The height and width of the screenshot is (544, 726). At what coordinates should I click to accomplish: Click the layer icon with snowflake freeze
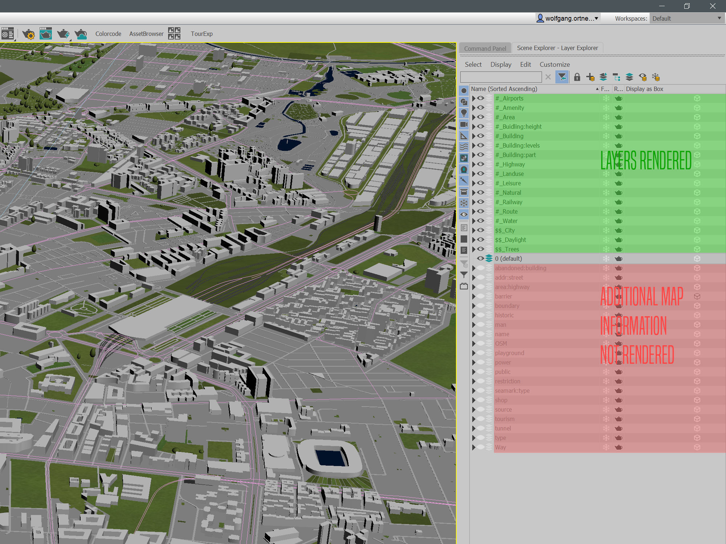(656, 77)
